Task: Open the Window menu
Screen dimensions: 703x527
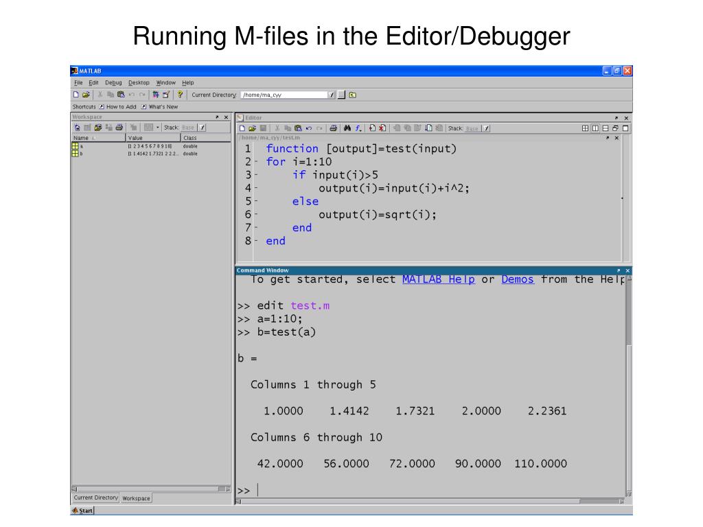Action: pos(166,83)
